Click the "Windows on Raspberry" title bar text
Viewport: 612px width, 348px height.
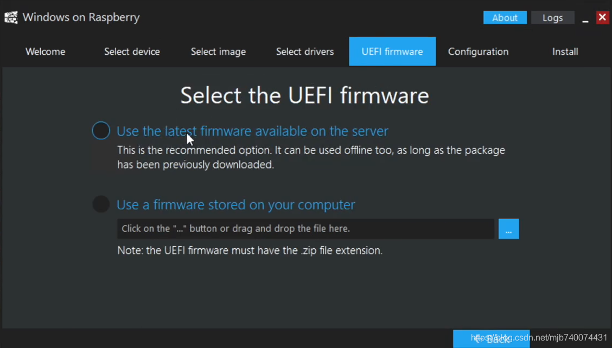[81, 17]
